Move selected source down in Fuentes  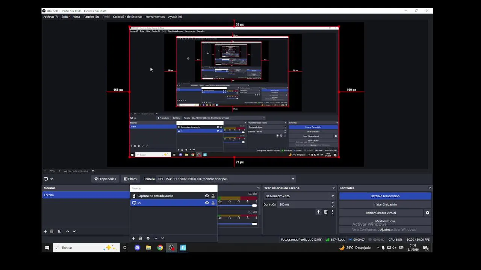[162, 238]
